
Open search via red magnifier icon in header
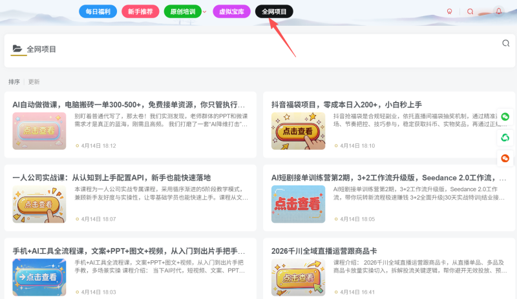pos(470,11)
